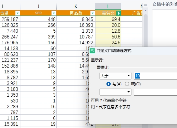
Task: Click cell value 3,183
Action: 12,89
